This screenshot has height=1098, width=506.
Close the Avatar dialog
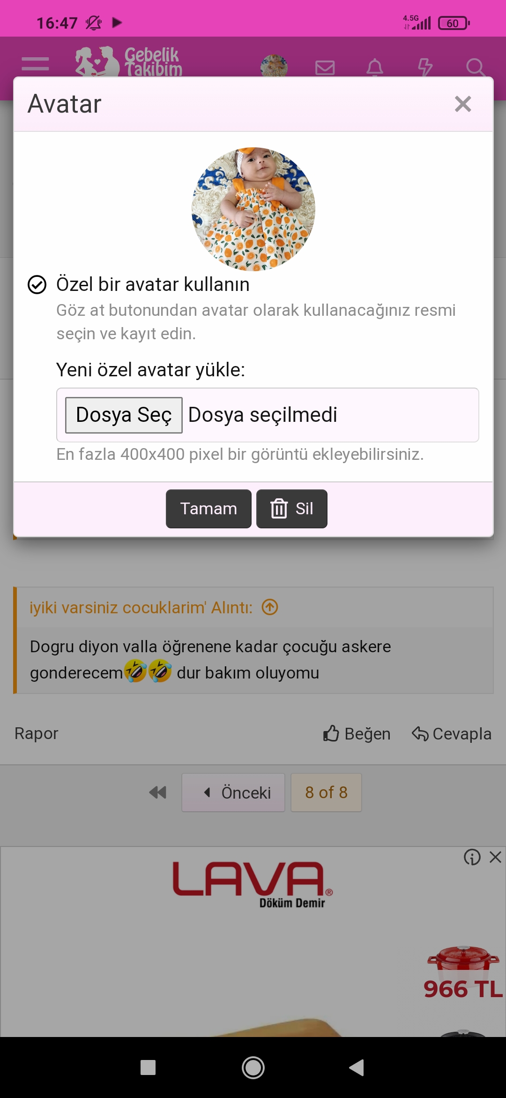tap(463, 104)
